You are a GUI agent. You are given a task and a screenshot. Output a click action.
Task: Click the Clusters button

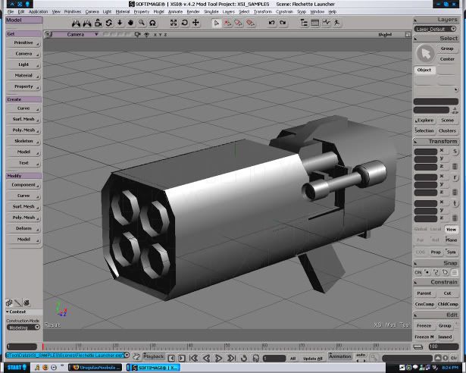(x=447, y=130)
